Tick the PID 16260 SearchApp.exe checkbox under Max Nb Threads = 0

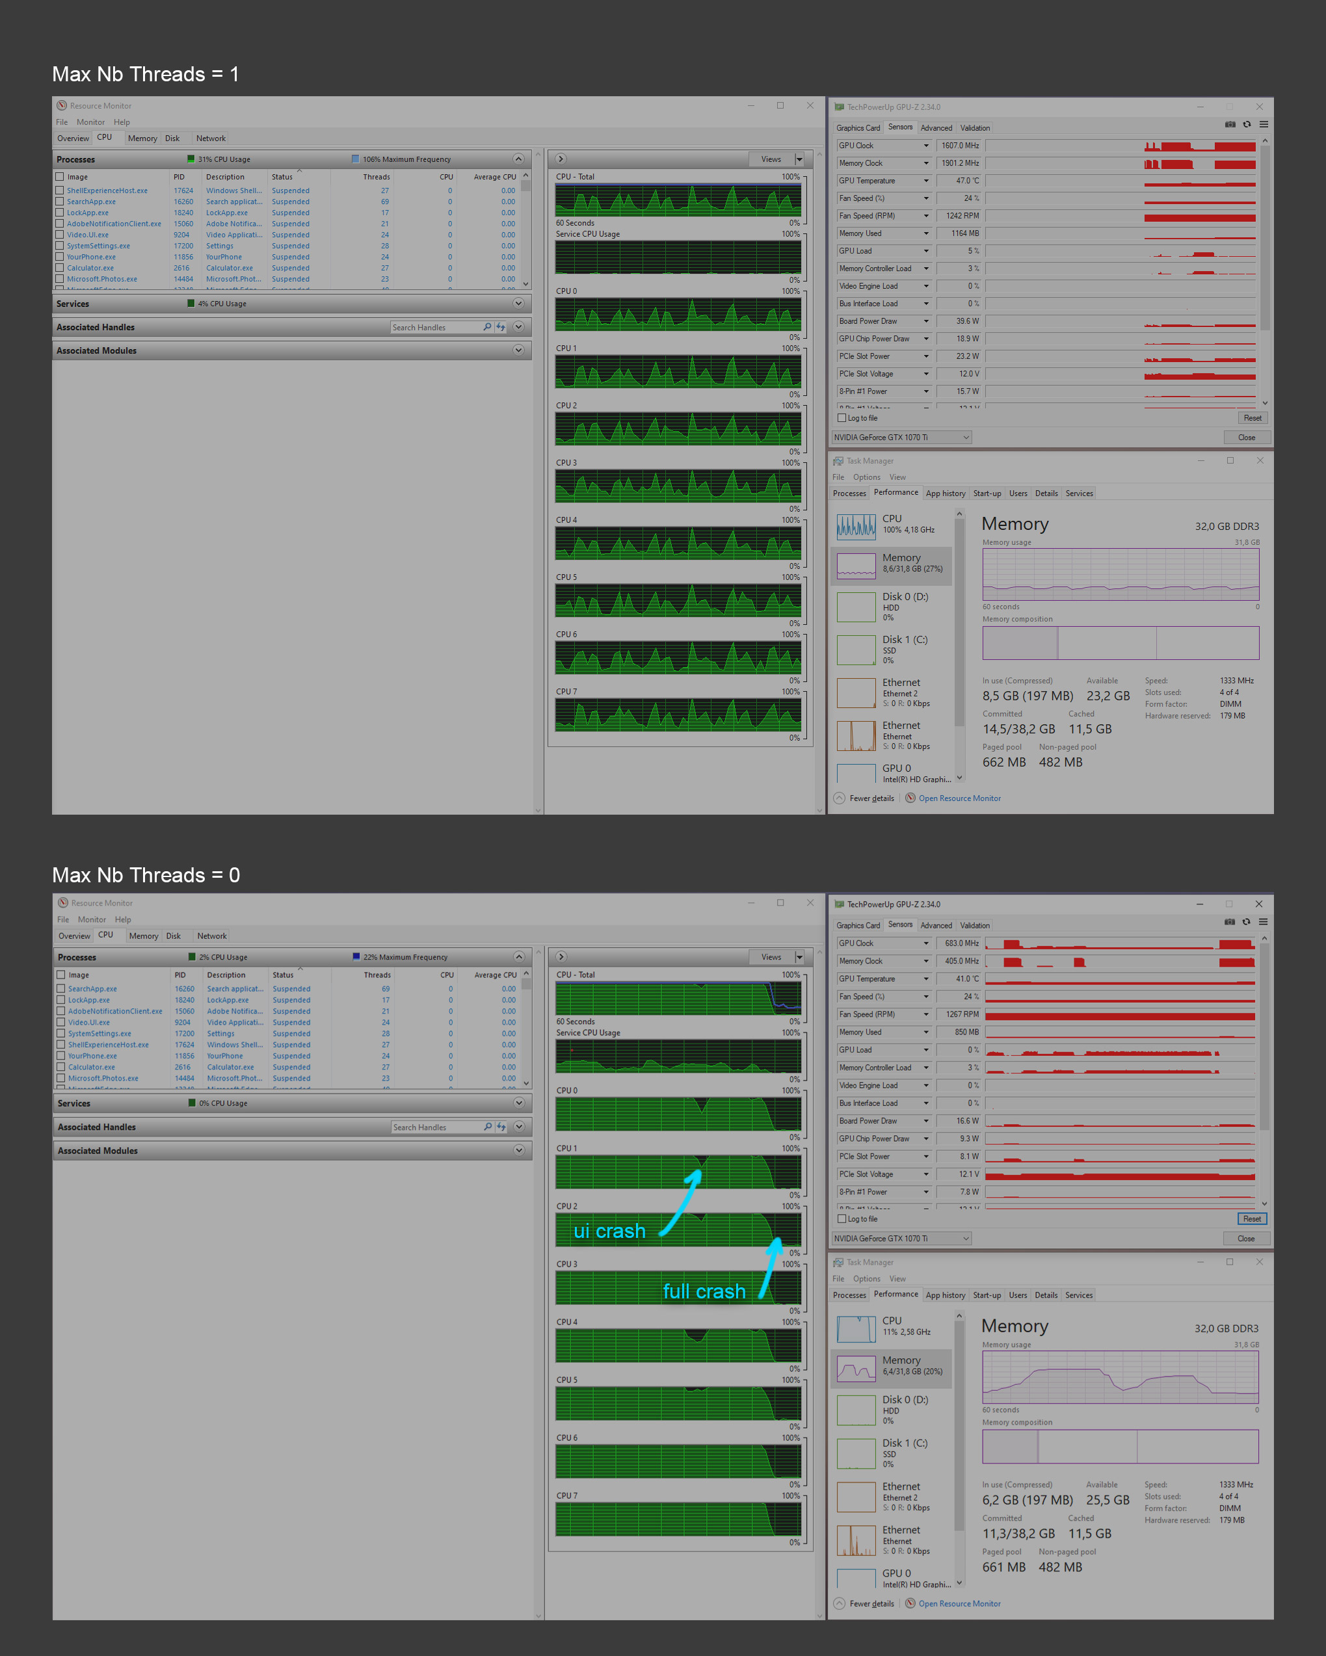pyautogui.click(x=60, y=988)
